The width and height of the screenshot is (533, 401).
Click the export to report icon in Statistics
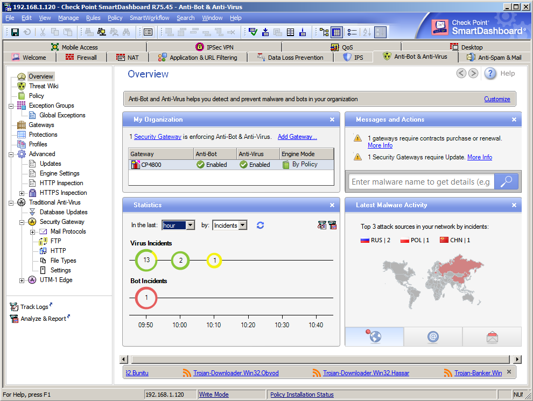click(x=333, y=225)
